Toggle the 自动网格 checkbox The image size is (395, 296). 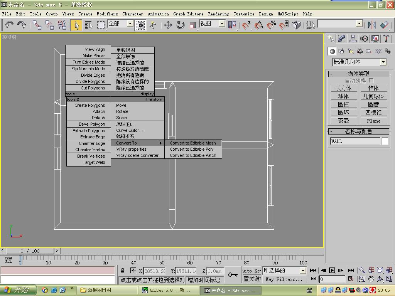[x=371, y=81]
